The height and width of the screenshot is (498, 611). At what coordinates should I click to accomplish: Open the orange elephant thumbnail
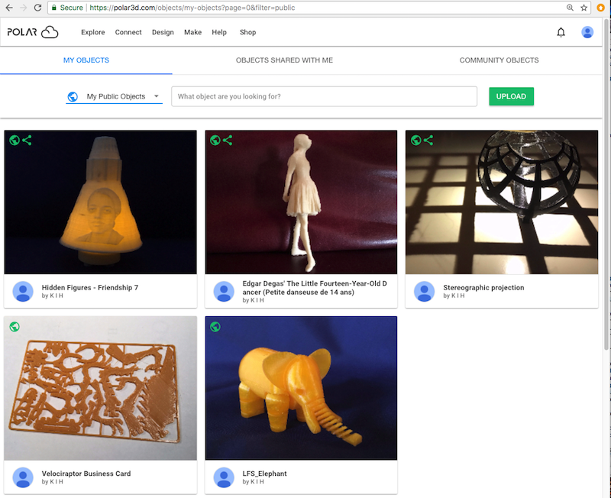point(301,388)
